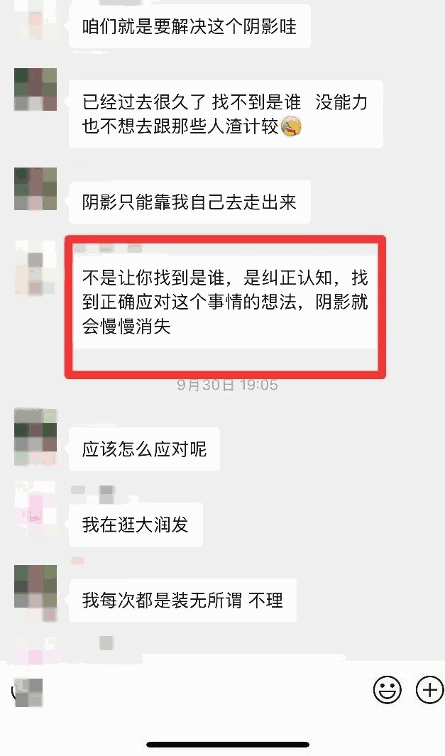Viewport: 445px width, 756px height.
Task: Tap avatar beside red-boxed '不是让你找到是谁' message
Action: click(x=35, y=268)
